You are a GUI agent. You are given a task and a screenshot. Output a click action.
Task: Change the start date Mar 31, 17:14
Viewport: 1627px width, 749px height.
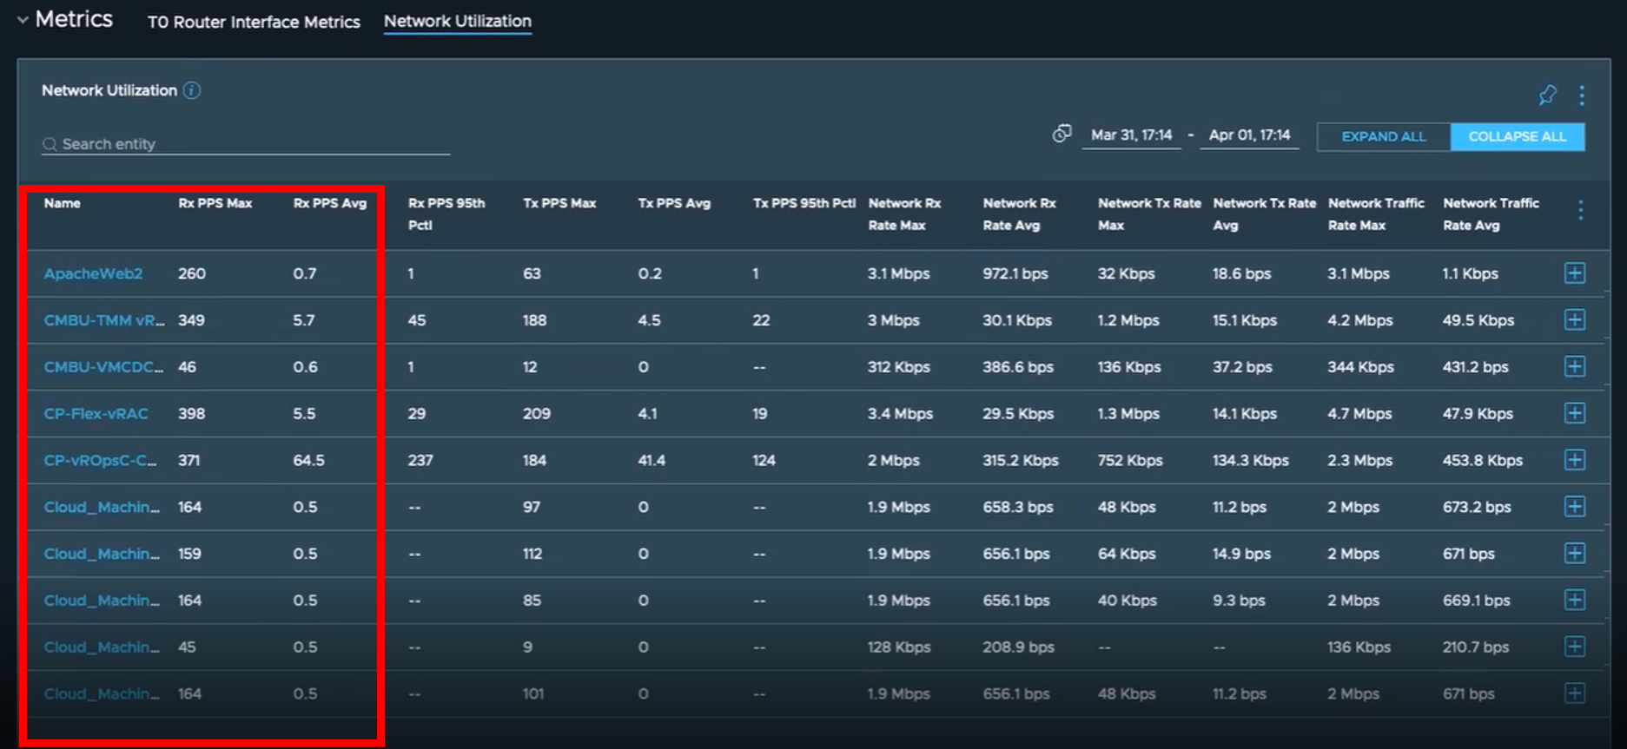pos(1131,135)
